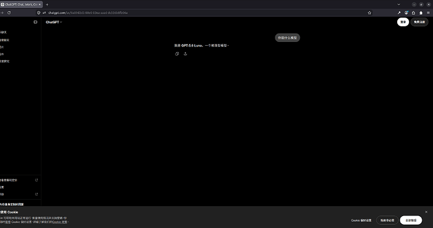Open a new browser tab
Screen dimensions: 433x228
point(47,4)
